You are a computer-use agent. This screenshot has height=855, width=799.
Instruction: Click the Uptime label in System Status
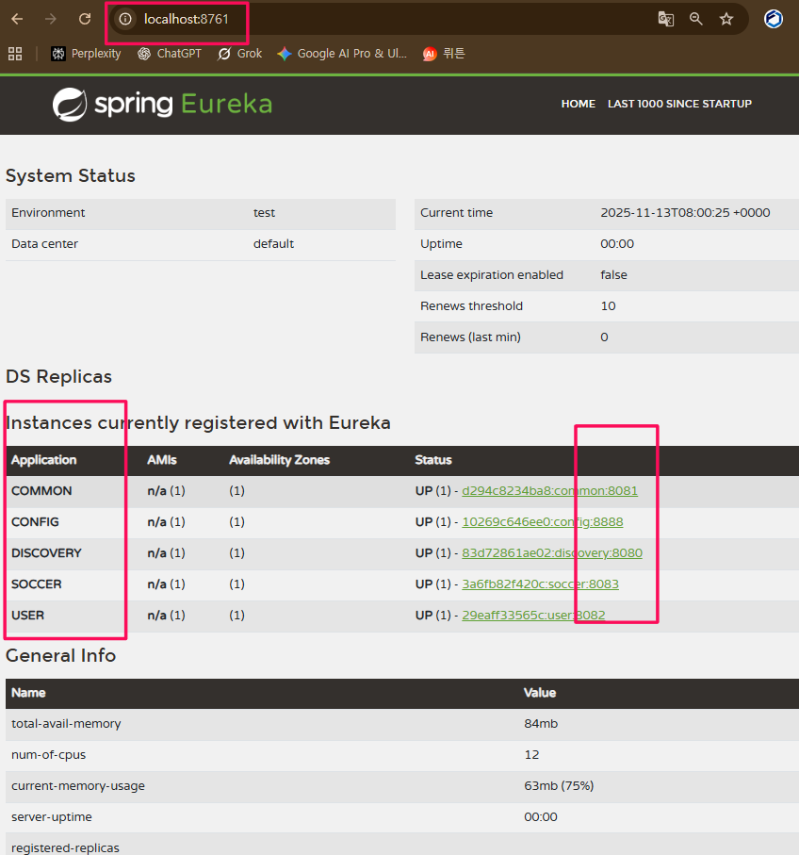point(441,244)
